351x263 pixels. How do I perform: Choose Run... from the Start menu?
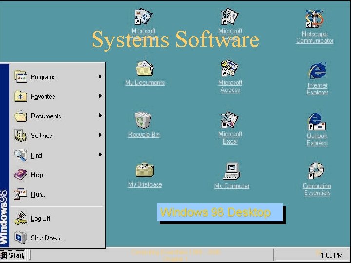[x=58, y=194]
